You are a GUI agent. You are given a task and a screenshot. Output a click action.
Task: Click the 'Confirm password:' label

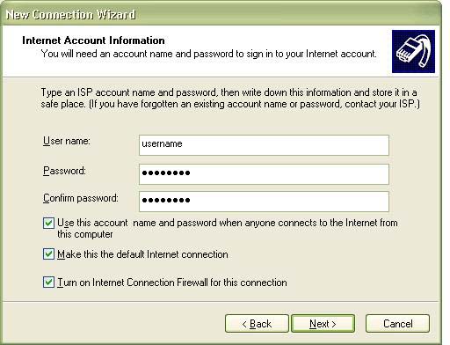coord(81,198)
